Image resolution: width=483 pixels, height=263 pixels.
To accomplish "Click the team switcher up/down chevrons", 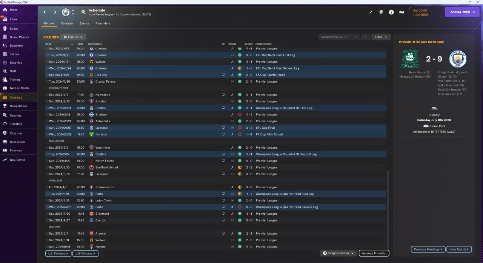I will 72,12.
